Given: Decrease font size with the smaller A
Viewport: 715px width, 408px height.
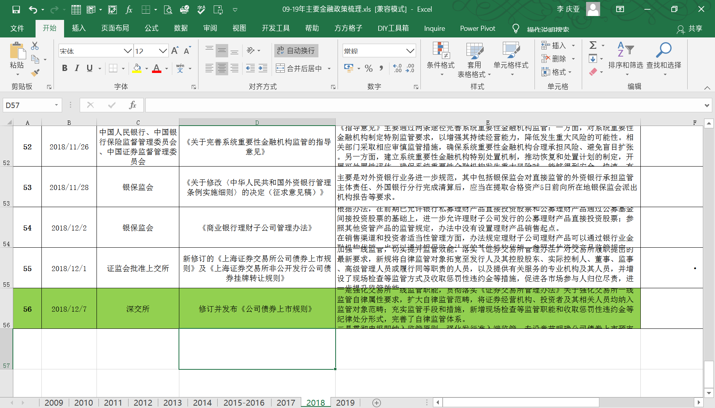Looking at the screenshot, I should (187, 51).
